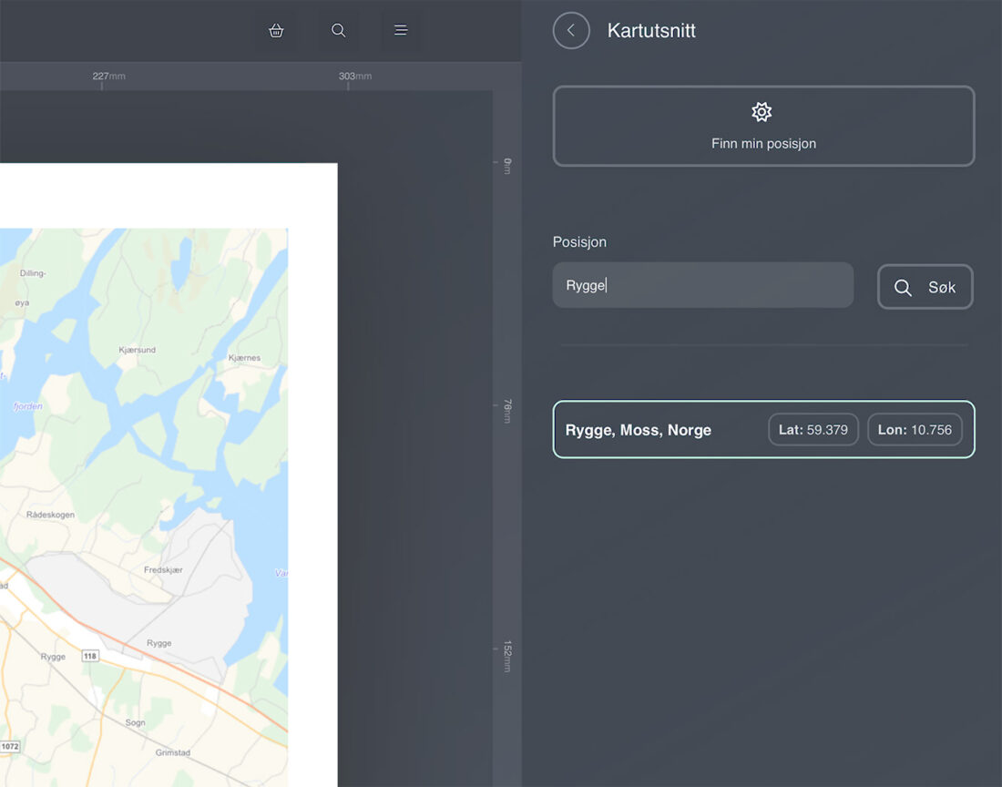Screen dimensions: 1002x787
Task: Focus the Posisjon input containing Rygge
Action: (x=702, y=285)
